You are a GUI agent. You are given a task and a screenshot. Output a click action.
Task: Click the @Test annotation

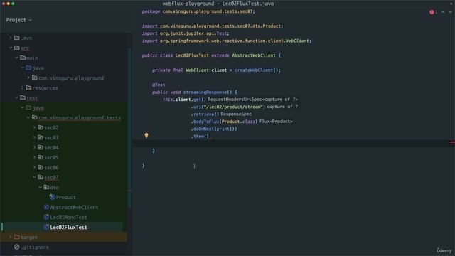coord(159,85)
